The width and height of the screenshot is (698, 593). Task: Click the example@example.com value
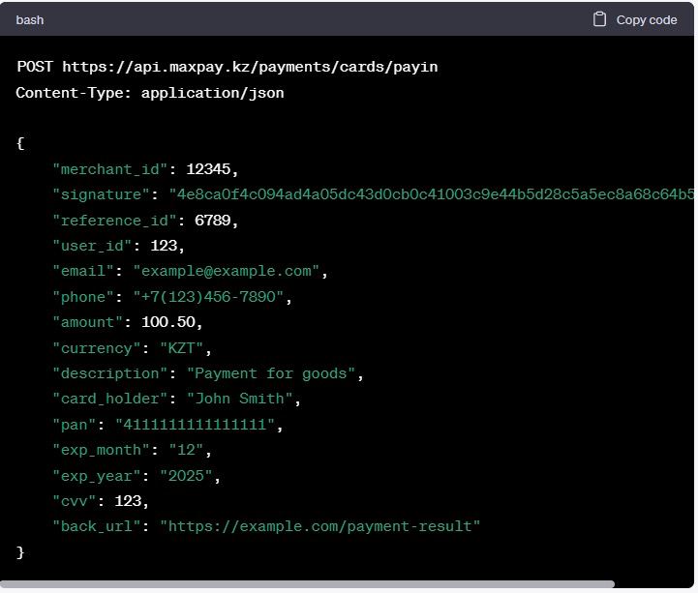point(227,272)
